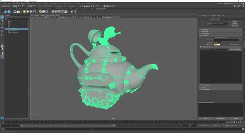Click the Load Attributes button
245x133 pixels.
(220, 119)
